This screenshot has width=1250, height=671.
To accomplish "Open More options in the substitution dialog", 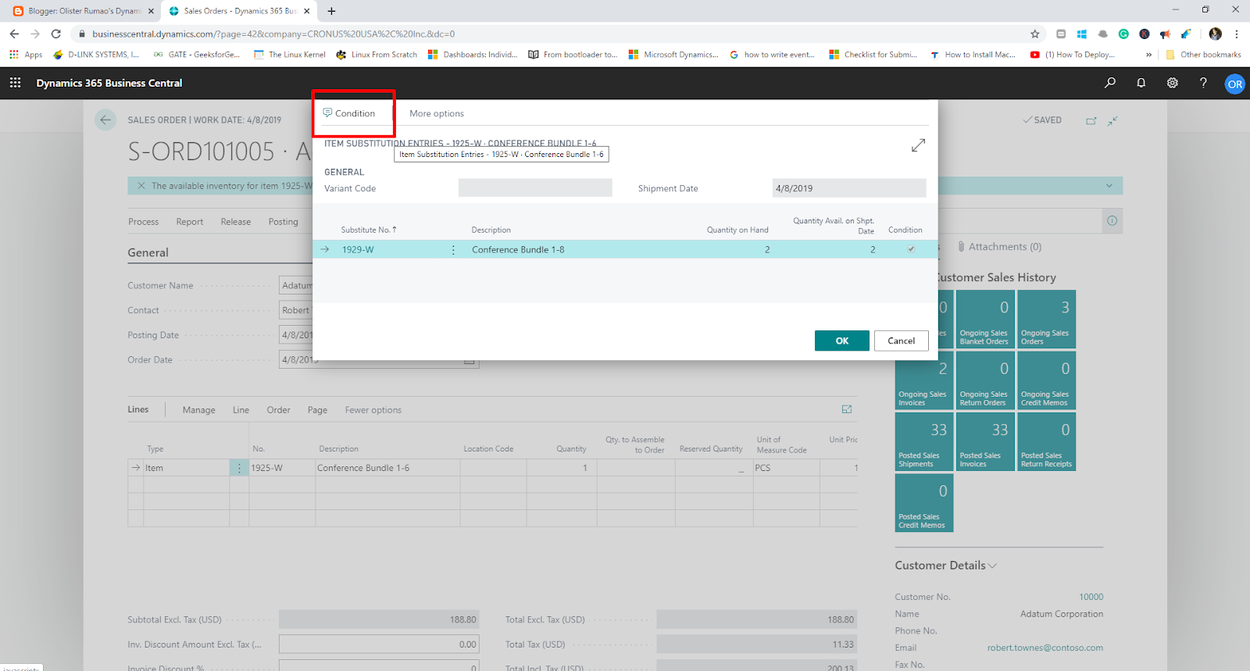I will point(437,113).
